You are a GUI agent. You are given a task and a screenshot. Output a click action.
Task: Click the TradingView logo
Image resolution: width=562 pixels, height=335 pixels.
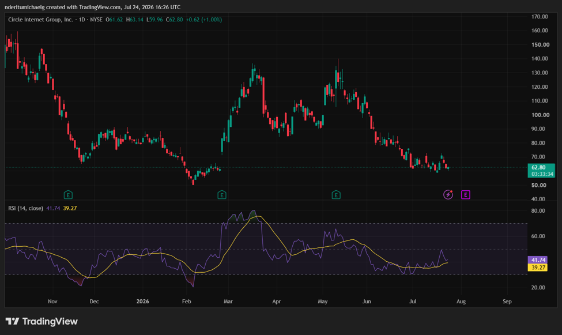coord(42,321)
